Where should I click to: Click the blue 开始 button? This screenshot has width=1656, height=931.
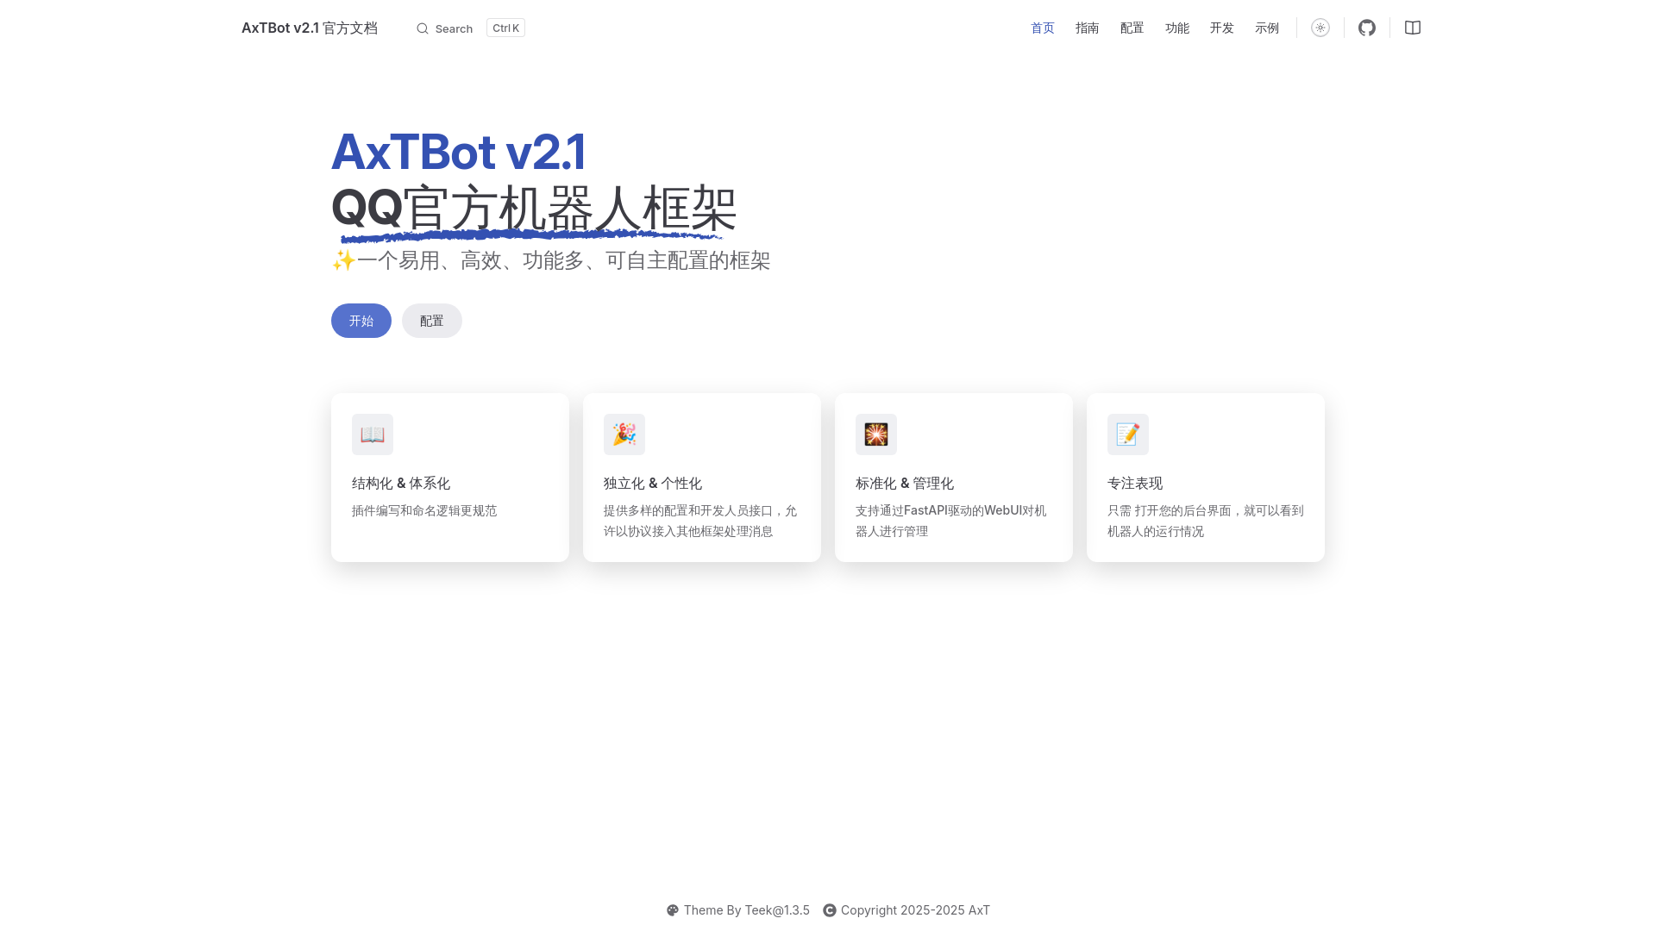(x=361, y=321)
